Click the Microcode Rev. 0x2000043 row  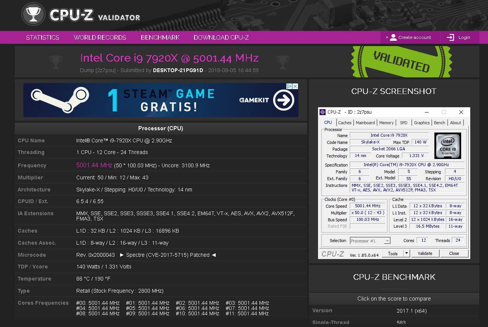point(161,255)
